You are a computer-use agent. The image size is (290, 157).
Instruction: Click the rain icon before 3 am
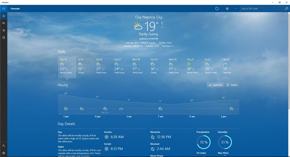121,109
